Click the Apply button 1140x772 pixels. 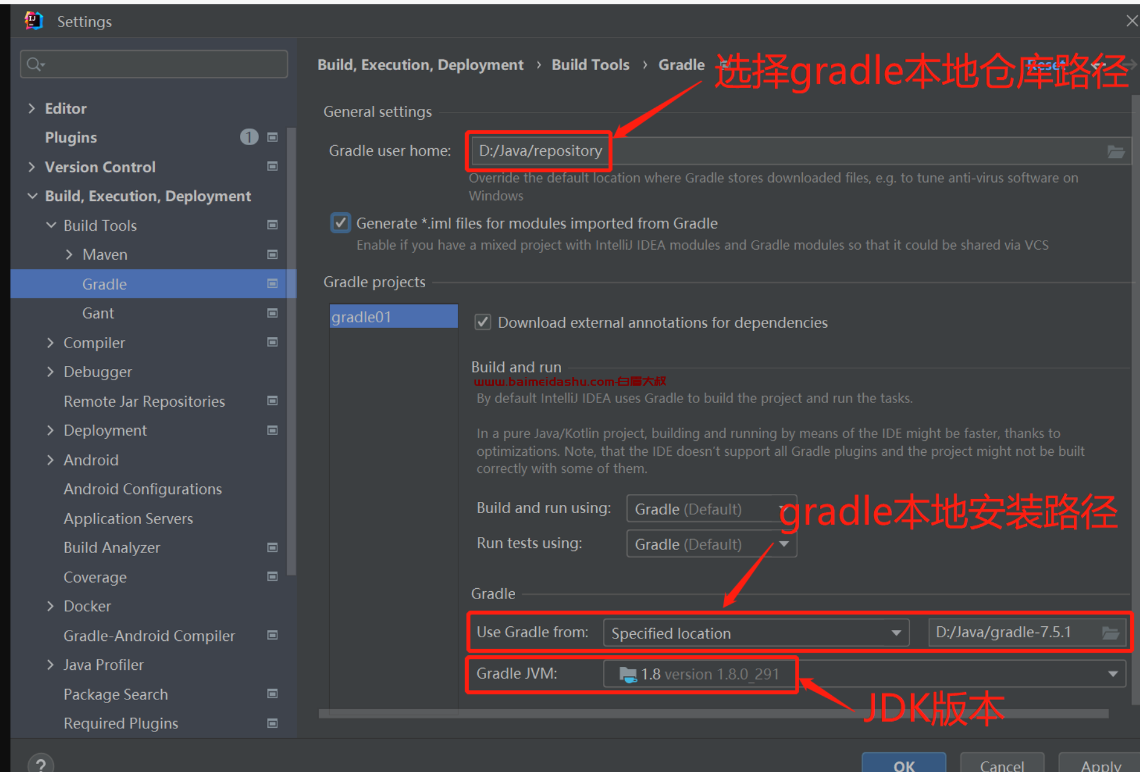[1101, 763]
